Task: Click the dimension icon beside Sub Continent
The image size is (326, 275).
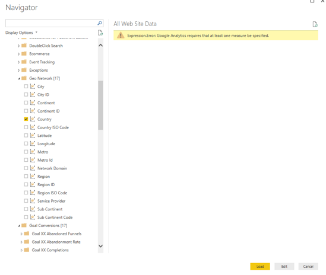Action: 33,209
